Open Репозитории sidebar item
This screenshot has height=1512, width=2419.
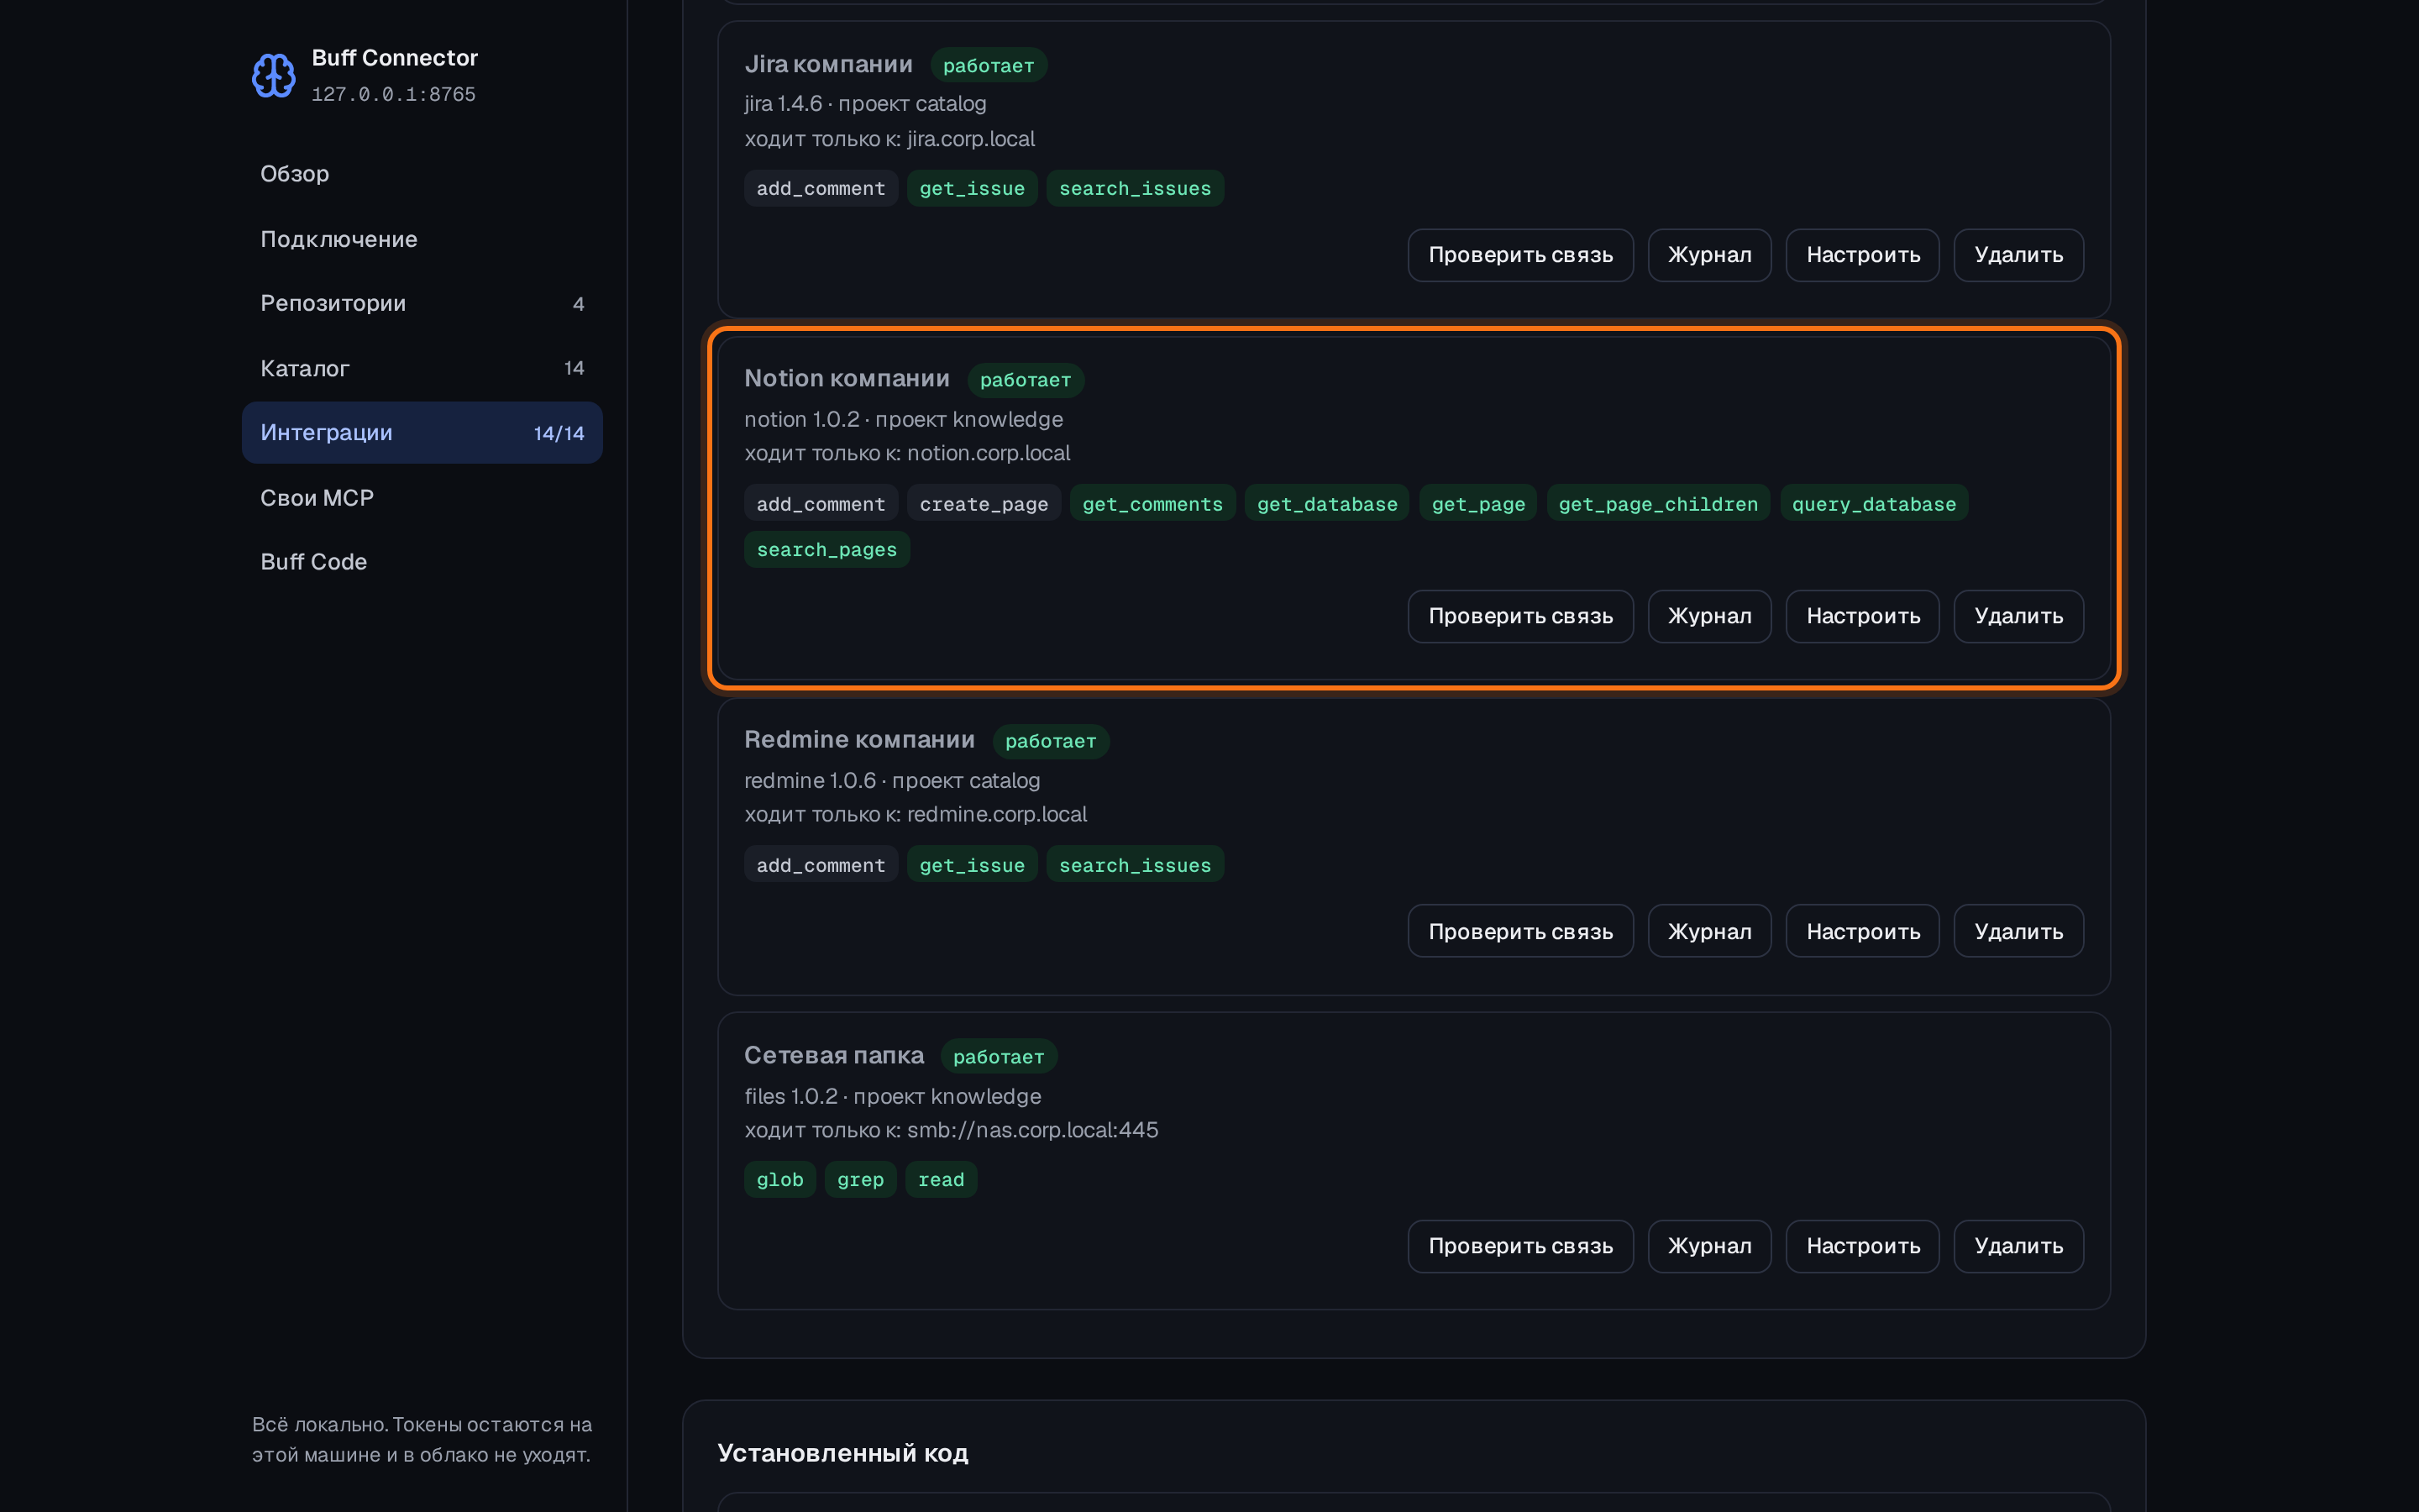tap(422, 303)
